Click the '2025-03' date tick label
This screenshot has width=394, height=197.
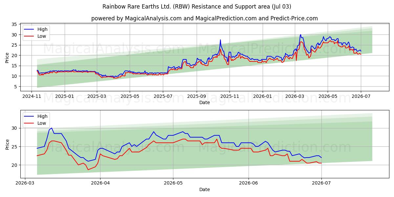(x=97, y=96)
